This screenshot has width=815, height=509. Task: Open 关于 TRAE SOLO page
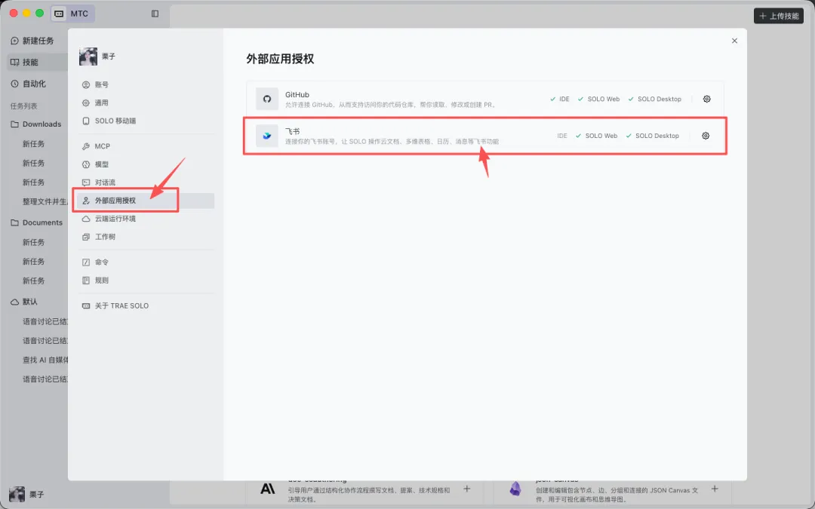click(146, 306)
